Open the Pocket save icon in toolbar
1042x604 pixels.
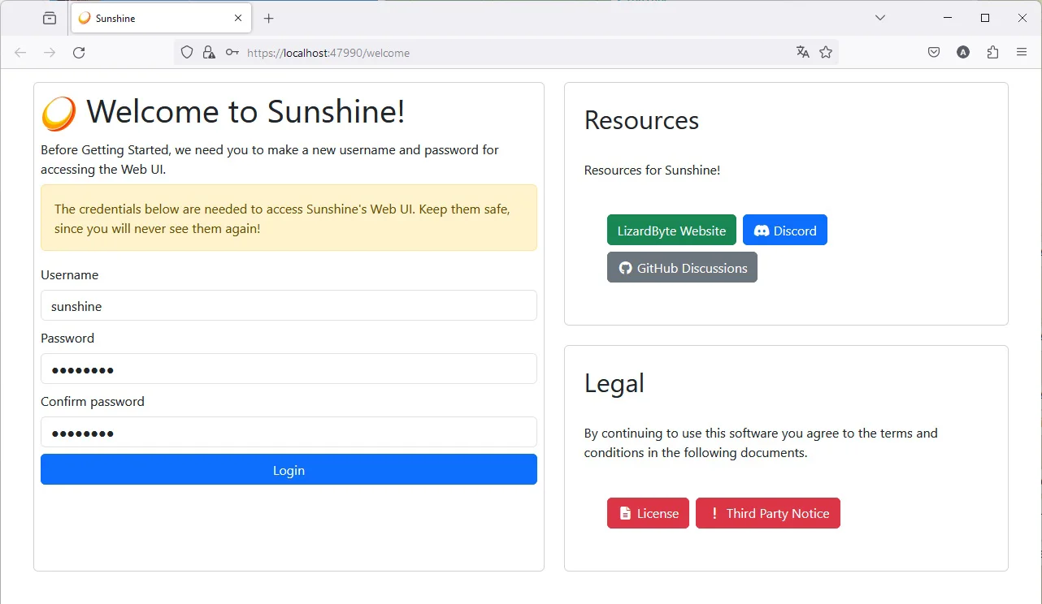[934, 53]
